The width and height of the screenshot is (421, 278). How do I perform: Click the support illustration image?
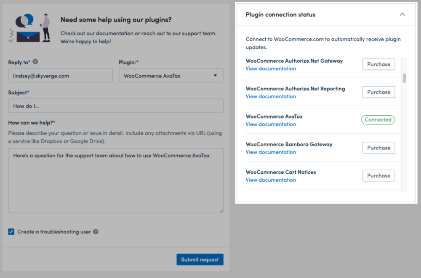30,28
